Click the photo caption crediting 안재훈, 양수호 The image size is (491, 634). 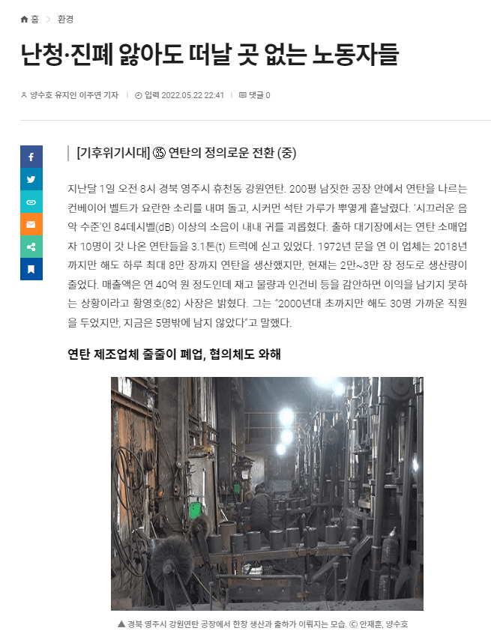pyautogui.click(x=263, y=624)
